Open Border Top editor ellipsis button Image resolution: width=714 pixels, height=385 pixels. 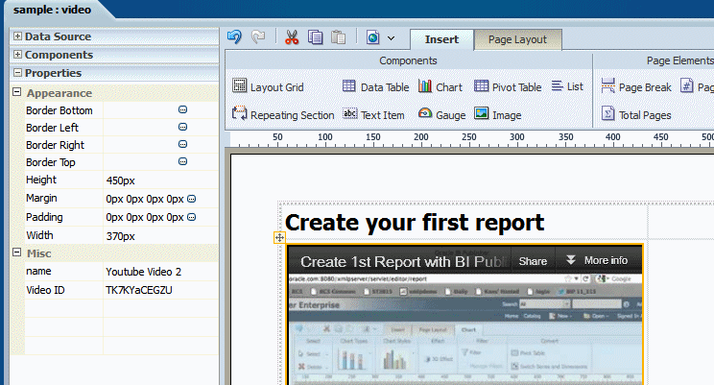click(182, 161)
